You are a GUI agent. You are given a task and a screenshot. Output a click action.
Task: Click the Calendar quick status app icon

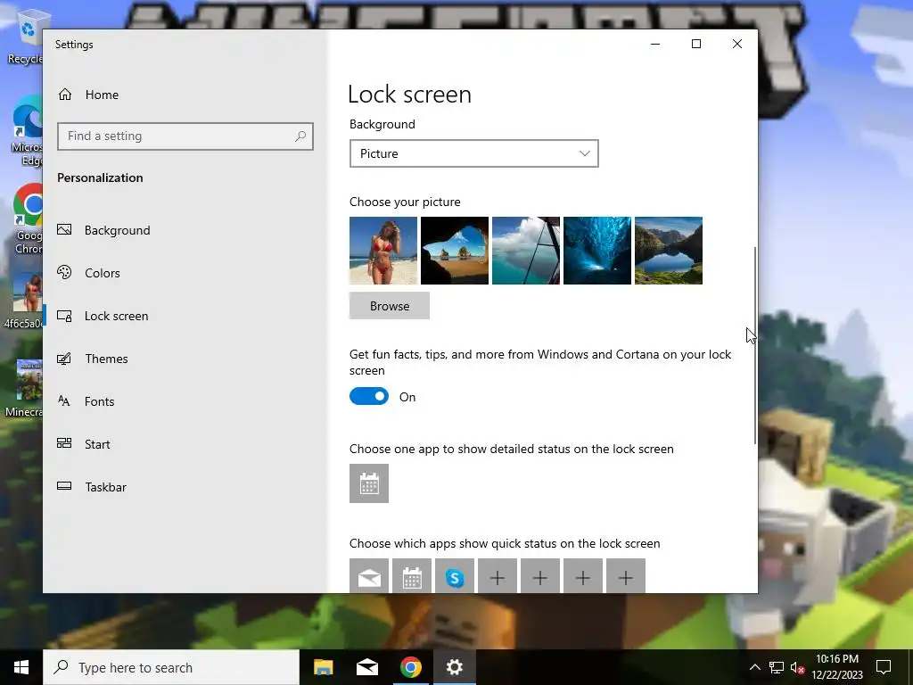click(x=412, y=576)
